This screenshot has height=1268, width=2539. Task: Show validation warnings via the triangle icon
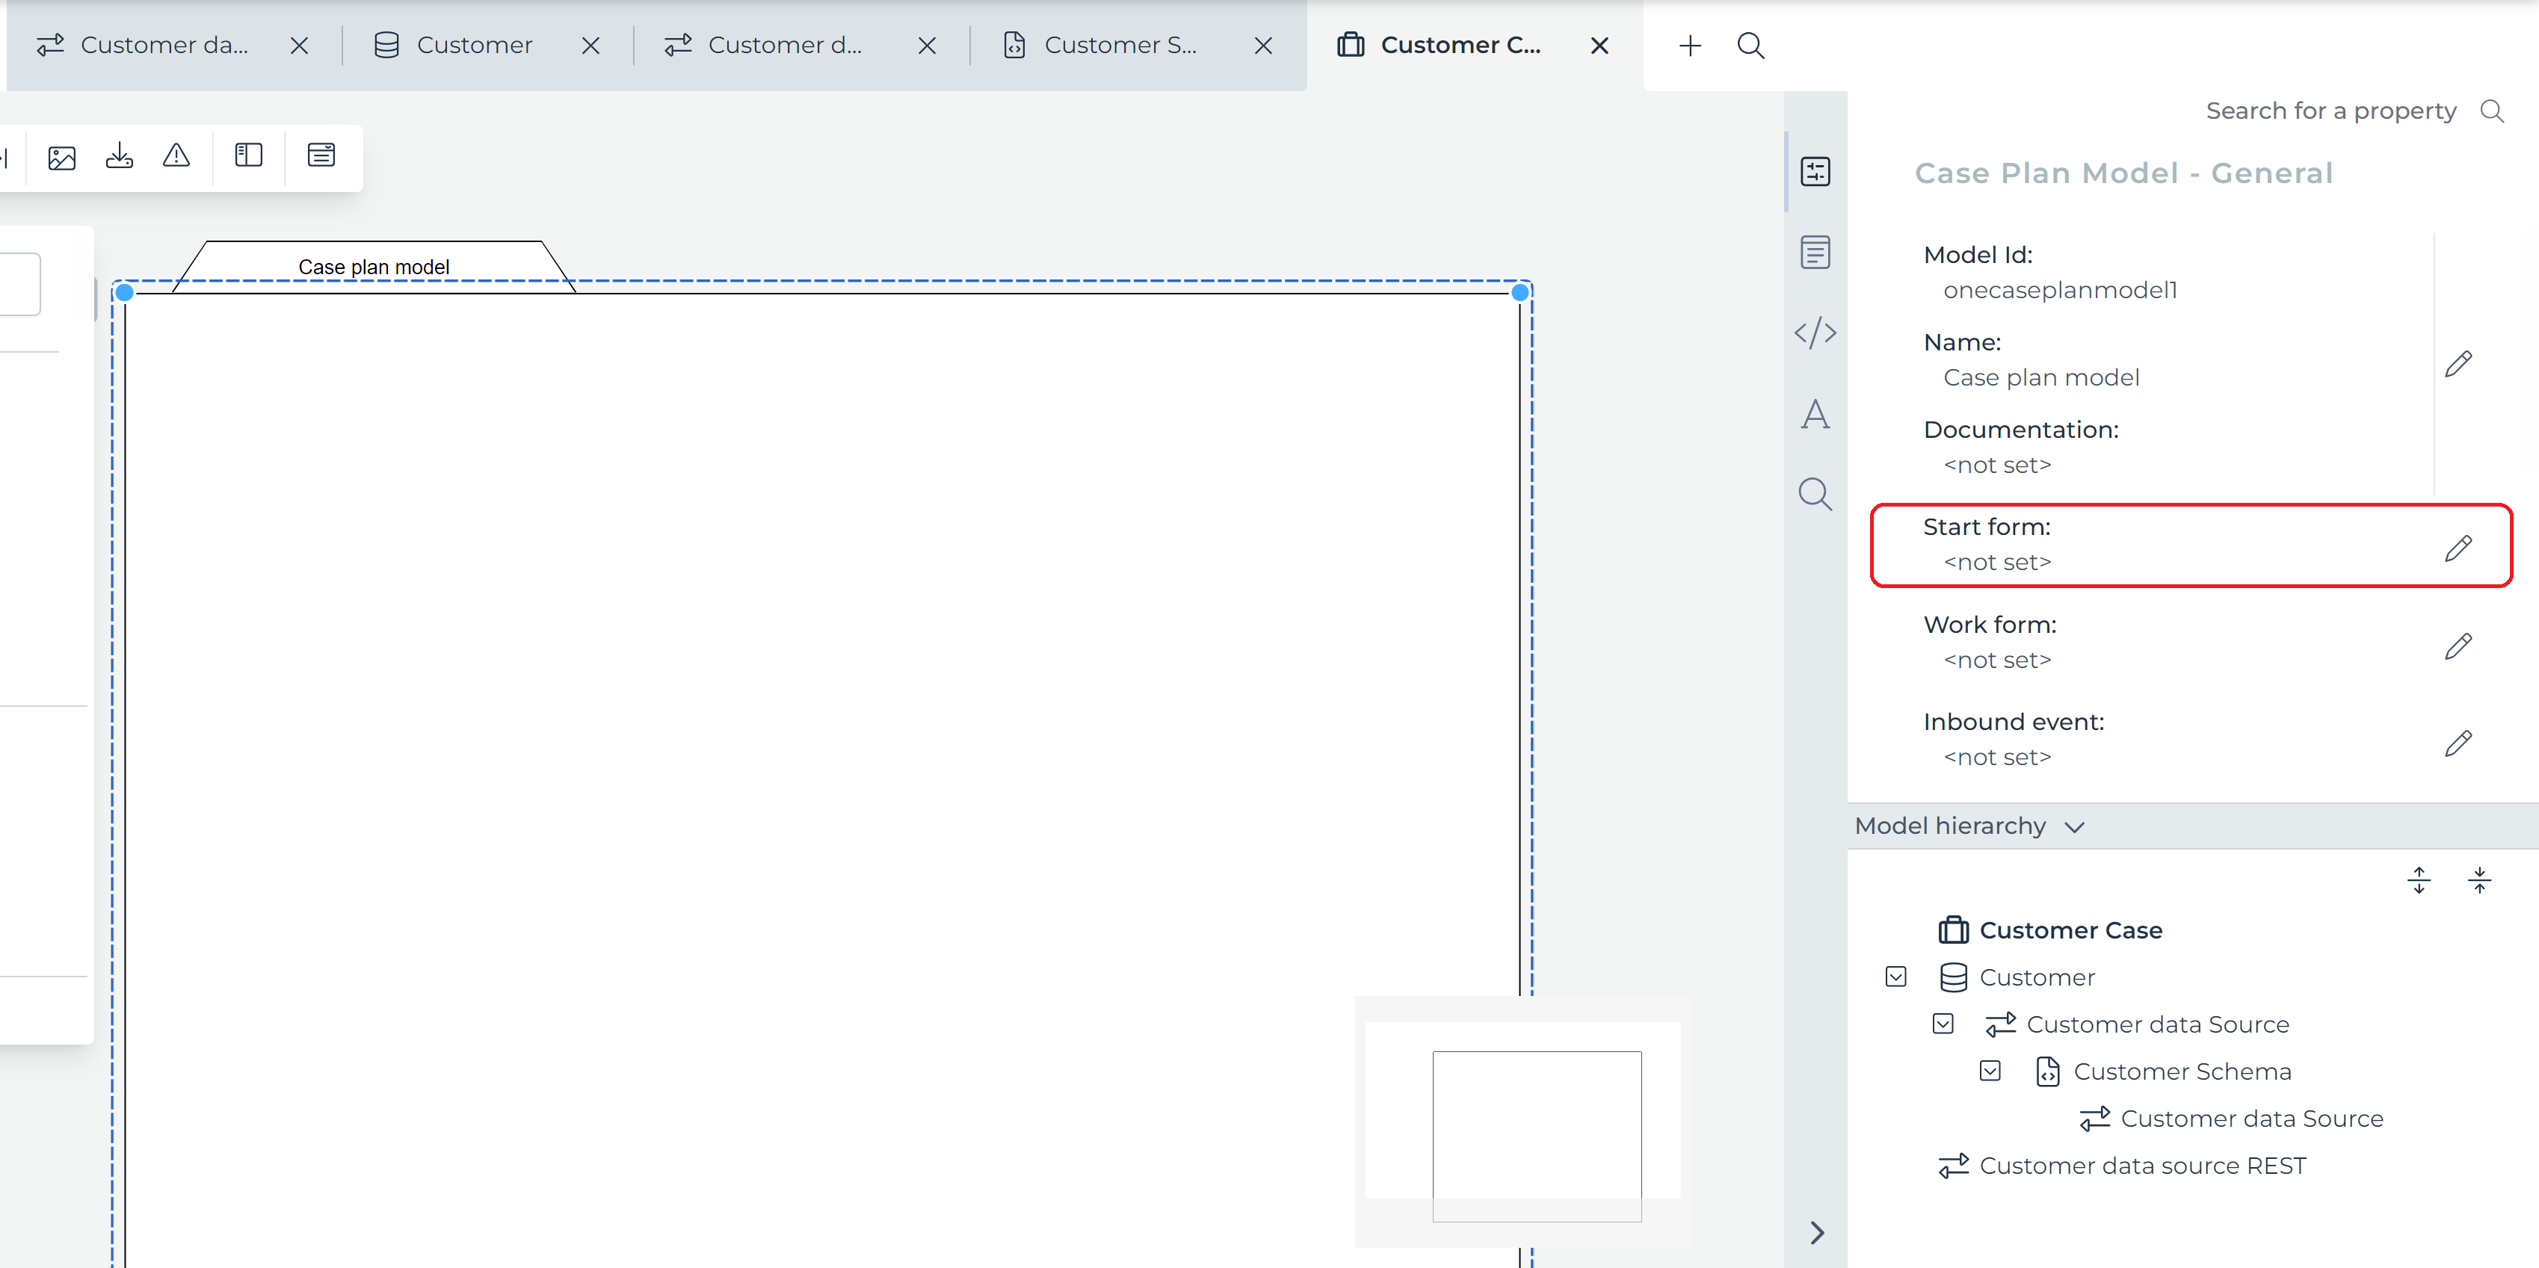coord(176,155)
